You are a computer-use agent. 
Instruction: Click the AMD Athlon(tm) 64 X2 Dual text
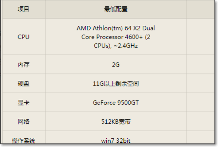click(x=116, y=28)
